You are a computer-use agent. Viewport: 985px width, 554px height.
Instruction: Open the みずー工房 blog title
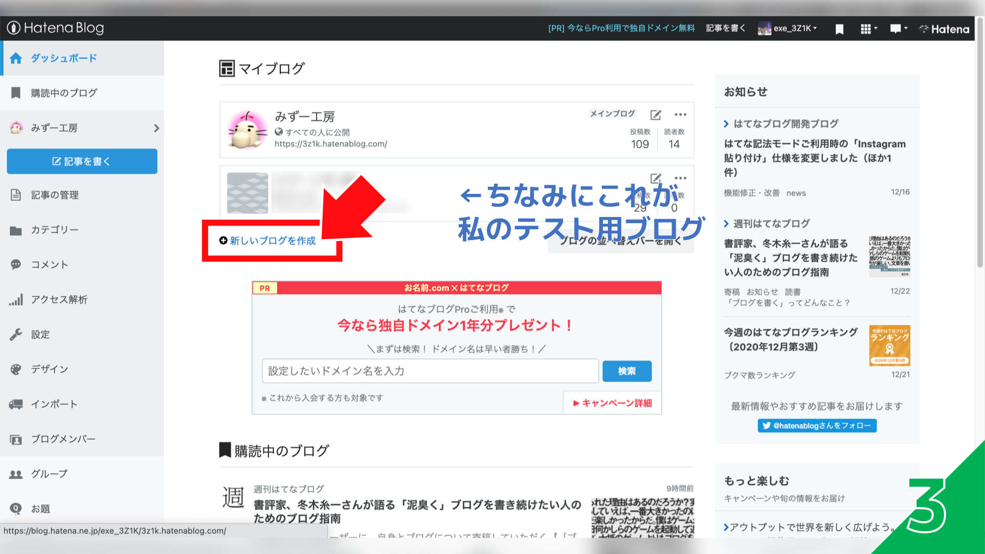pos(305,116)
